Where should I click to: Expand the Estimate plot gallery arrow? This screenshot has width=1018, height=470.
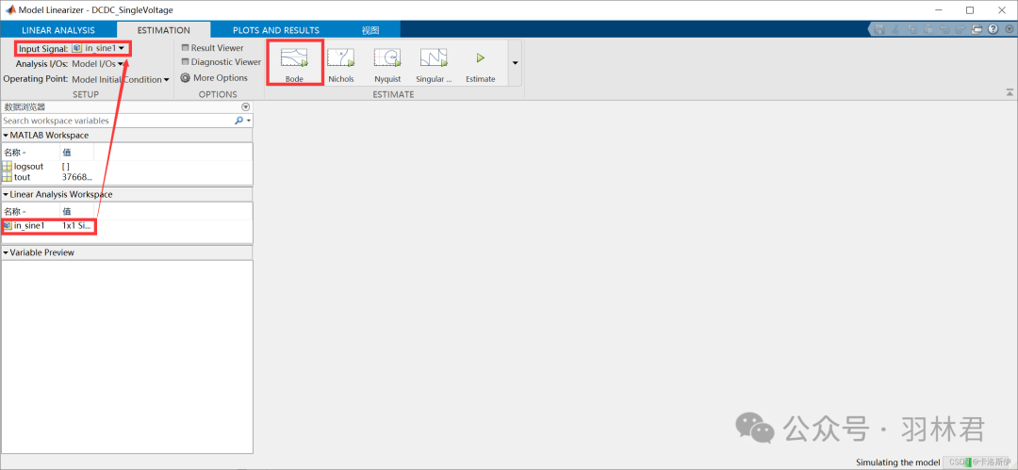coord(515,63)
